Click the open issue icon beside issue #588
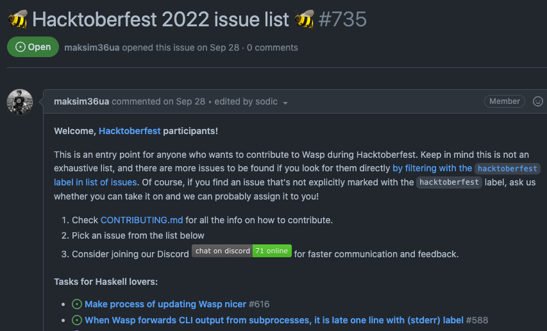 [x=77, y=320]
